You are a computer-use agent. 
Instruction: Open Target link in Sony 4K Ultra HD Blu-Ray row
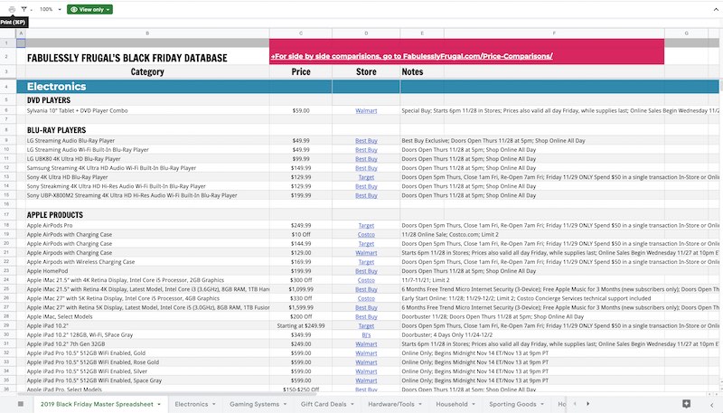pyautogui.click(x=366, y=177)
